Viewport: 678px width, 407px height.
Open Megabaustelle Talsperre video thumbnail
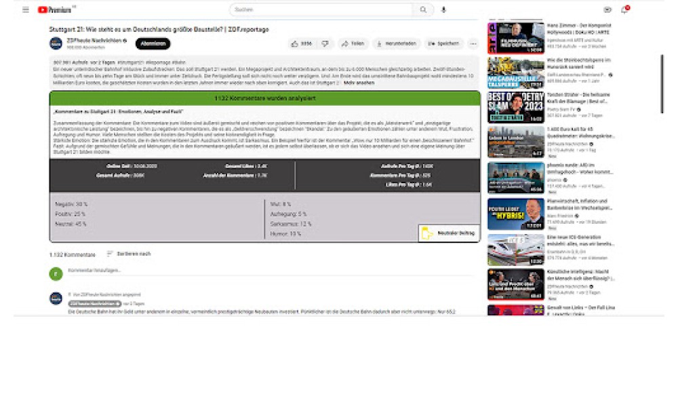point(516,73)
